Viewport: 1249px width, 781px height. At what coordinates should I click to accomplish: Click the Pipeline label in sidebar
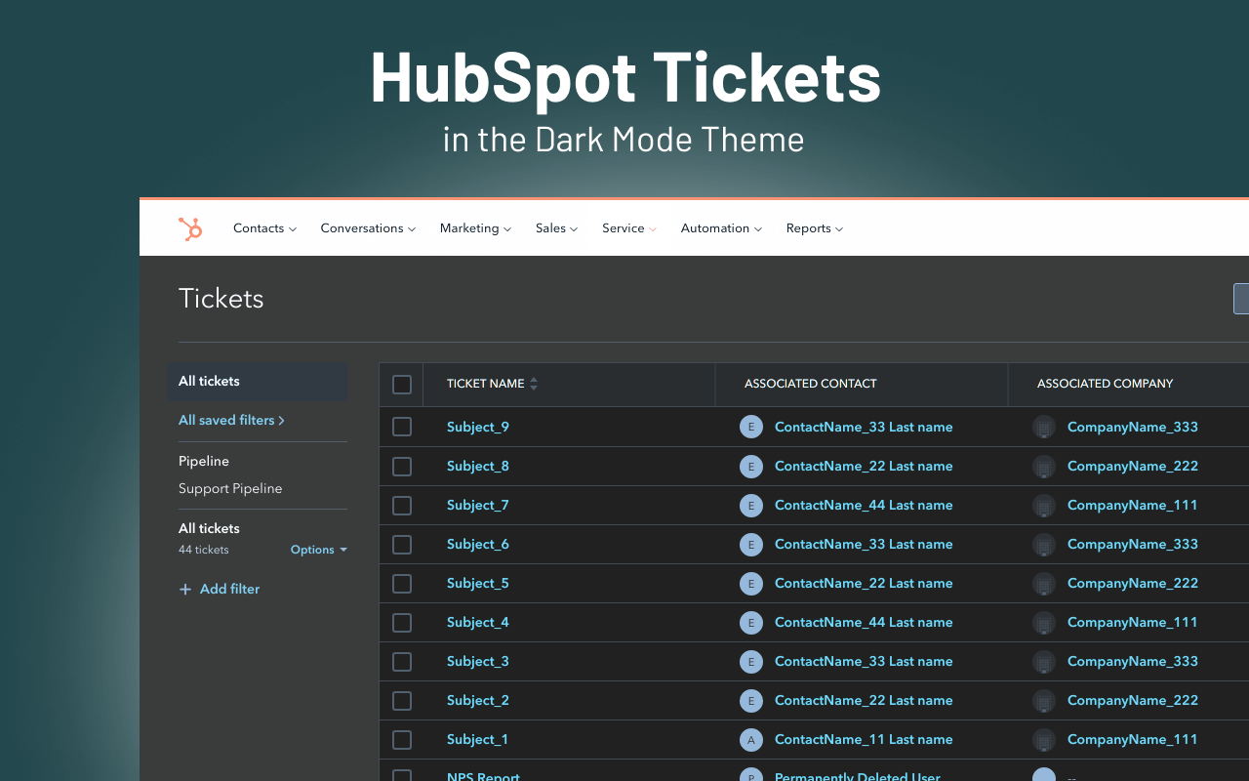point(204,461)
